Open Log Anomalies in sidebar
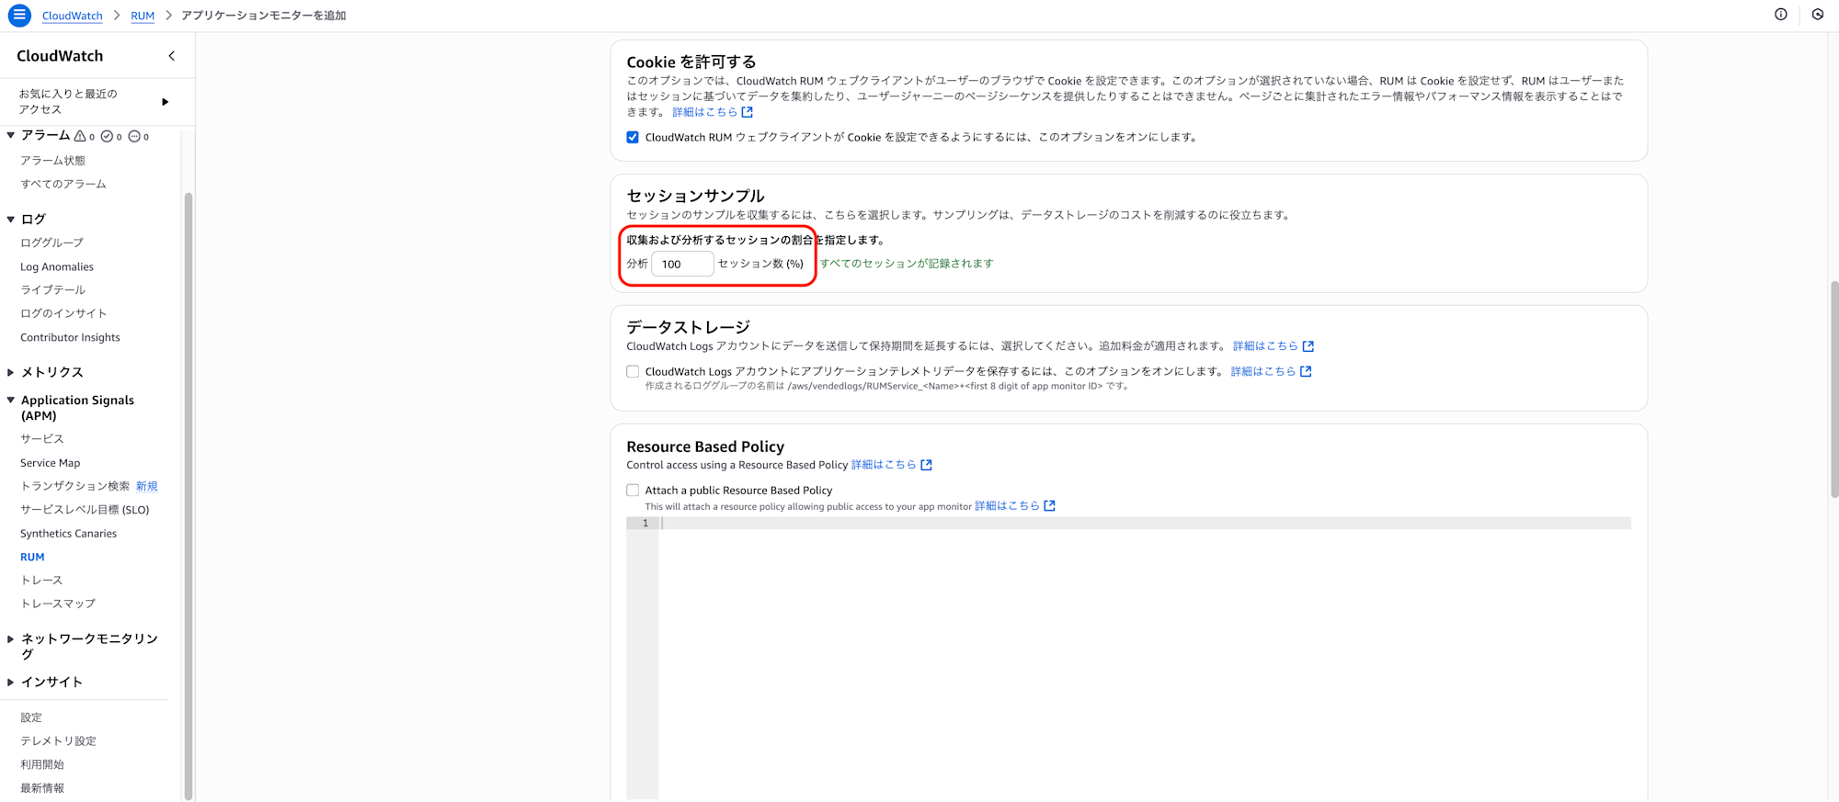 [x=57, y=267]
